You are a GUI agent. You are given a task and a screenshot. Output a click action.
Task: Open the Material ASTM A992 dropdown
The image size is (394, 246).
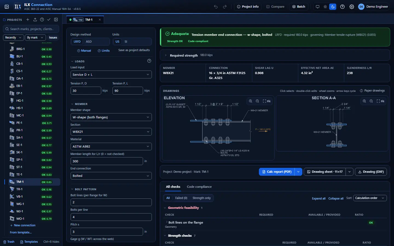tap(111, 147)
